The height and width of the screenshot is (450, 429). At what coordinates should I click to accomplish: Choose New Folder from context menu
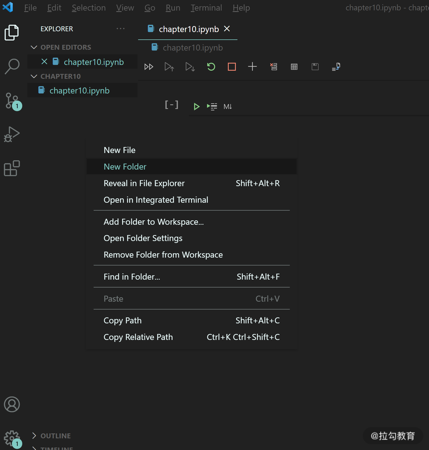(192, 167)
